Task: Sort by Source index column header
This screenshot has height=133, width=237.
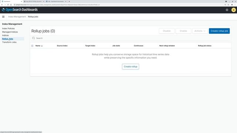Action: point(62,46)
